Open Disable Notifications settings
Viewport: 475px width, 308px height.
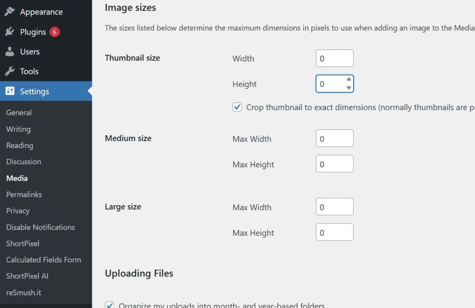[40, 227]
